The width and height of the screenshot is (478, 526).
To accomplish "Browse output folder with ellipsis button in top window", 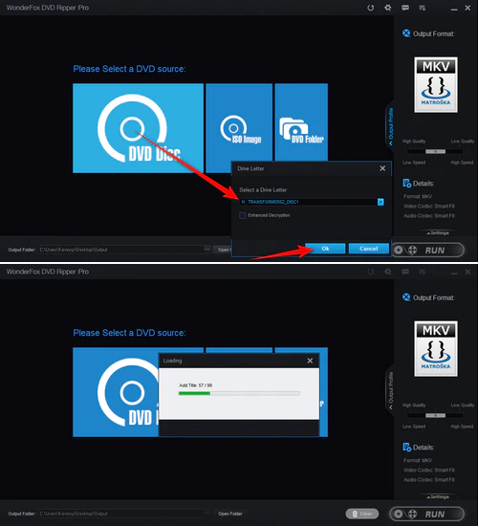I will [x=206, y=250].
